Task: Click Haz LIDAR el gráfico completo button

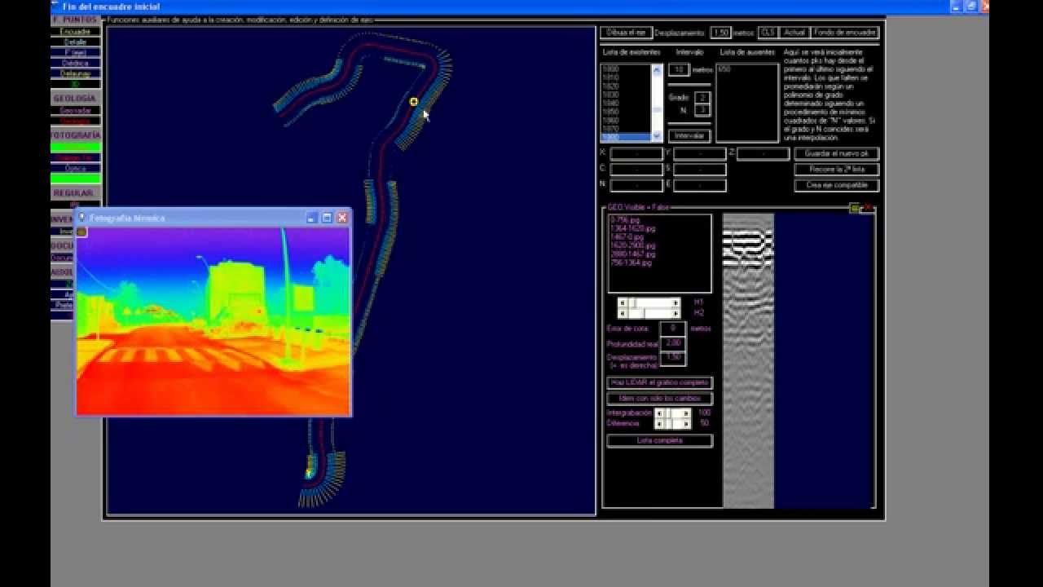Action: pos(660,383)
